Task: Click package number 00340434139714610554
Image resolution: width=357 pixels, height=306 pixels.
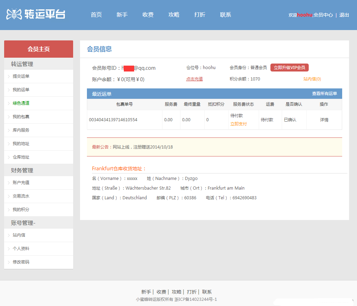Action: point(113,120)
